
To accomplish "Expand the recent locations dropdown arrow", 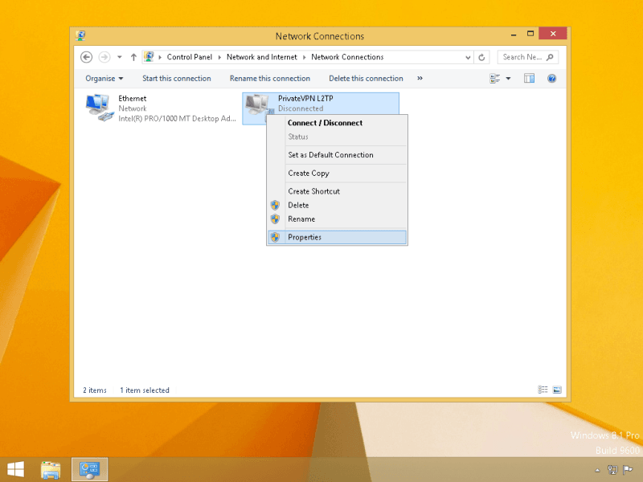I will click(119, 57).
